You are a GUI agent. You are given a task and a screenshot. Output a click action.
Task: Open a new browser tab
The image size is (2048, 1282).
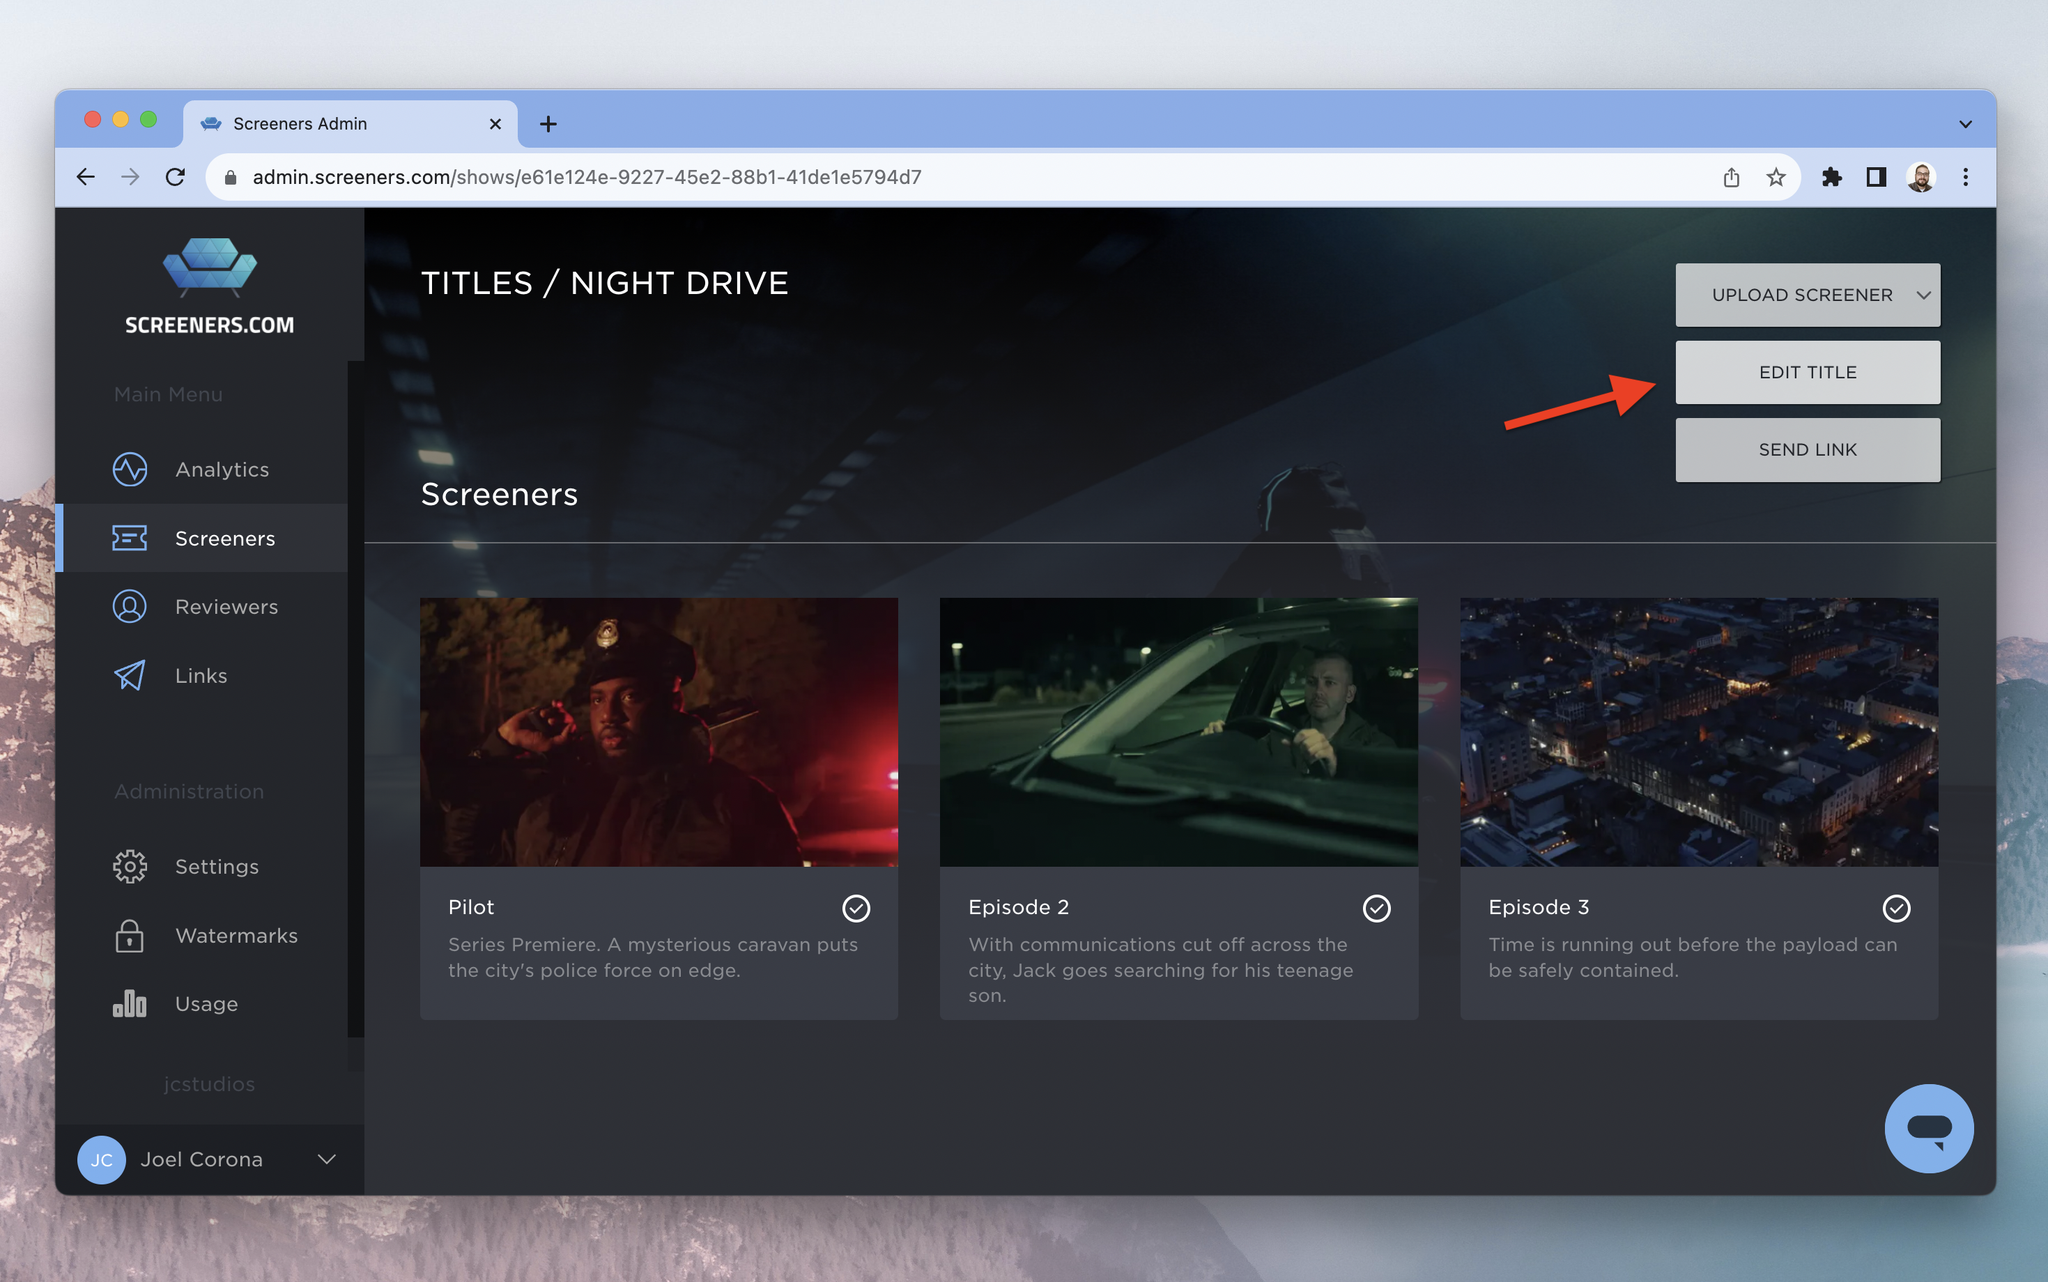point(548,125)
